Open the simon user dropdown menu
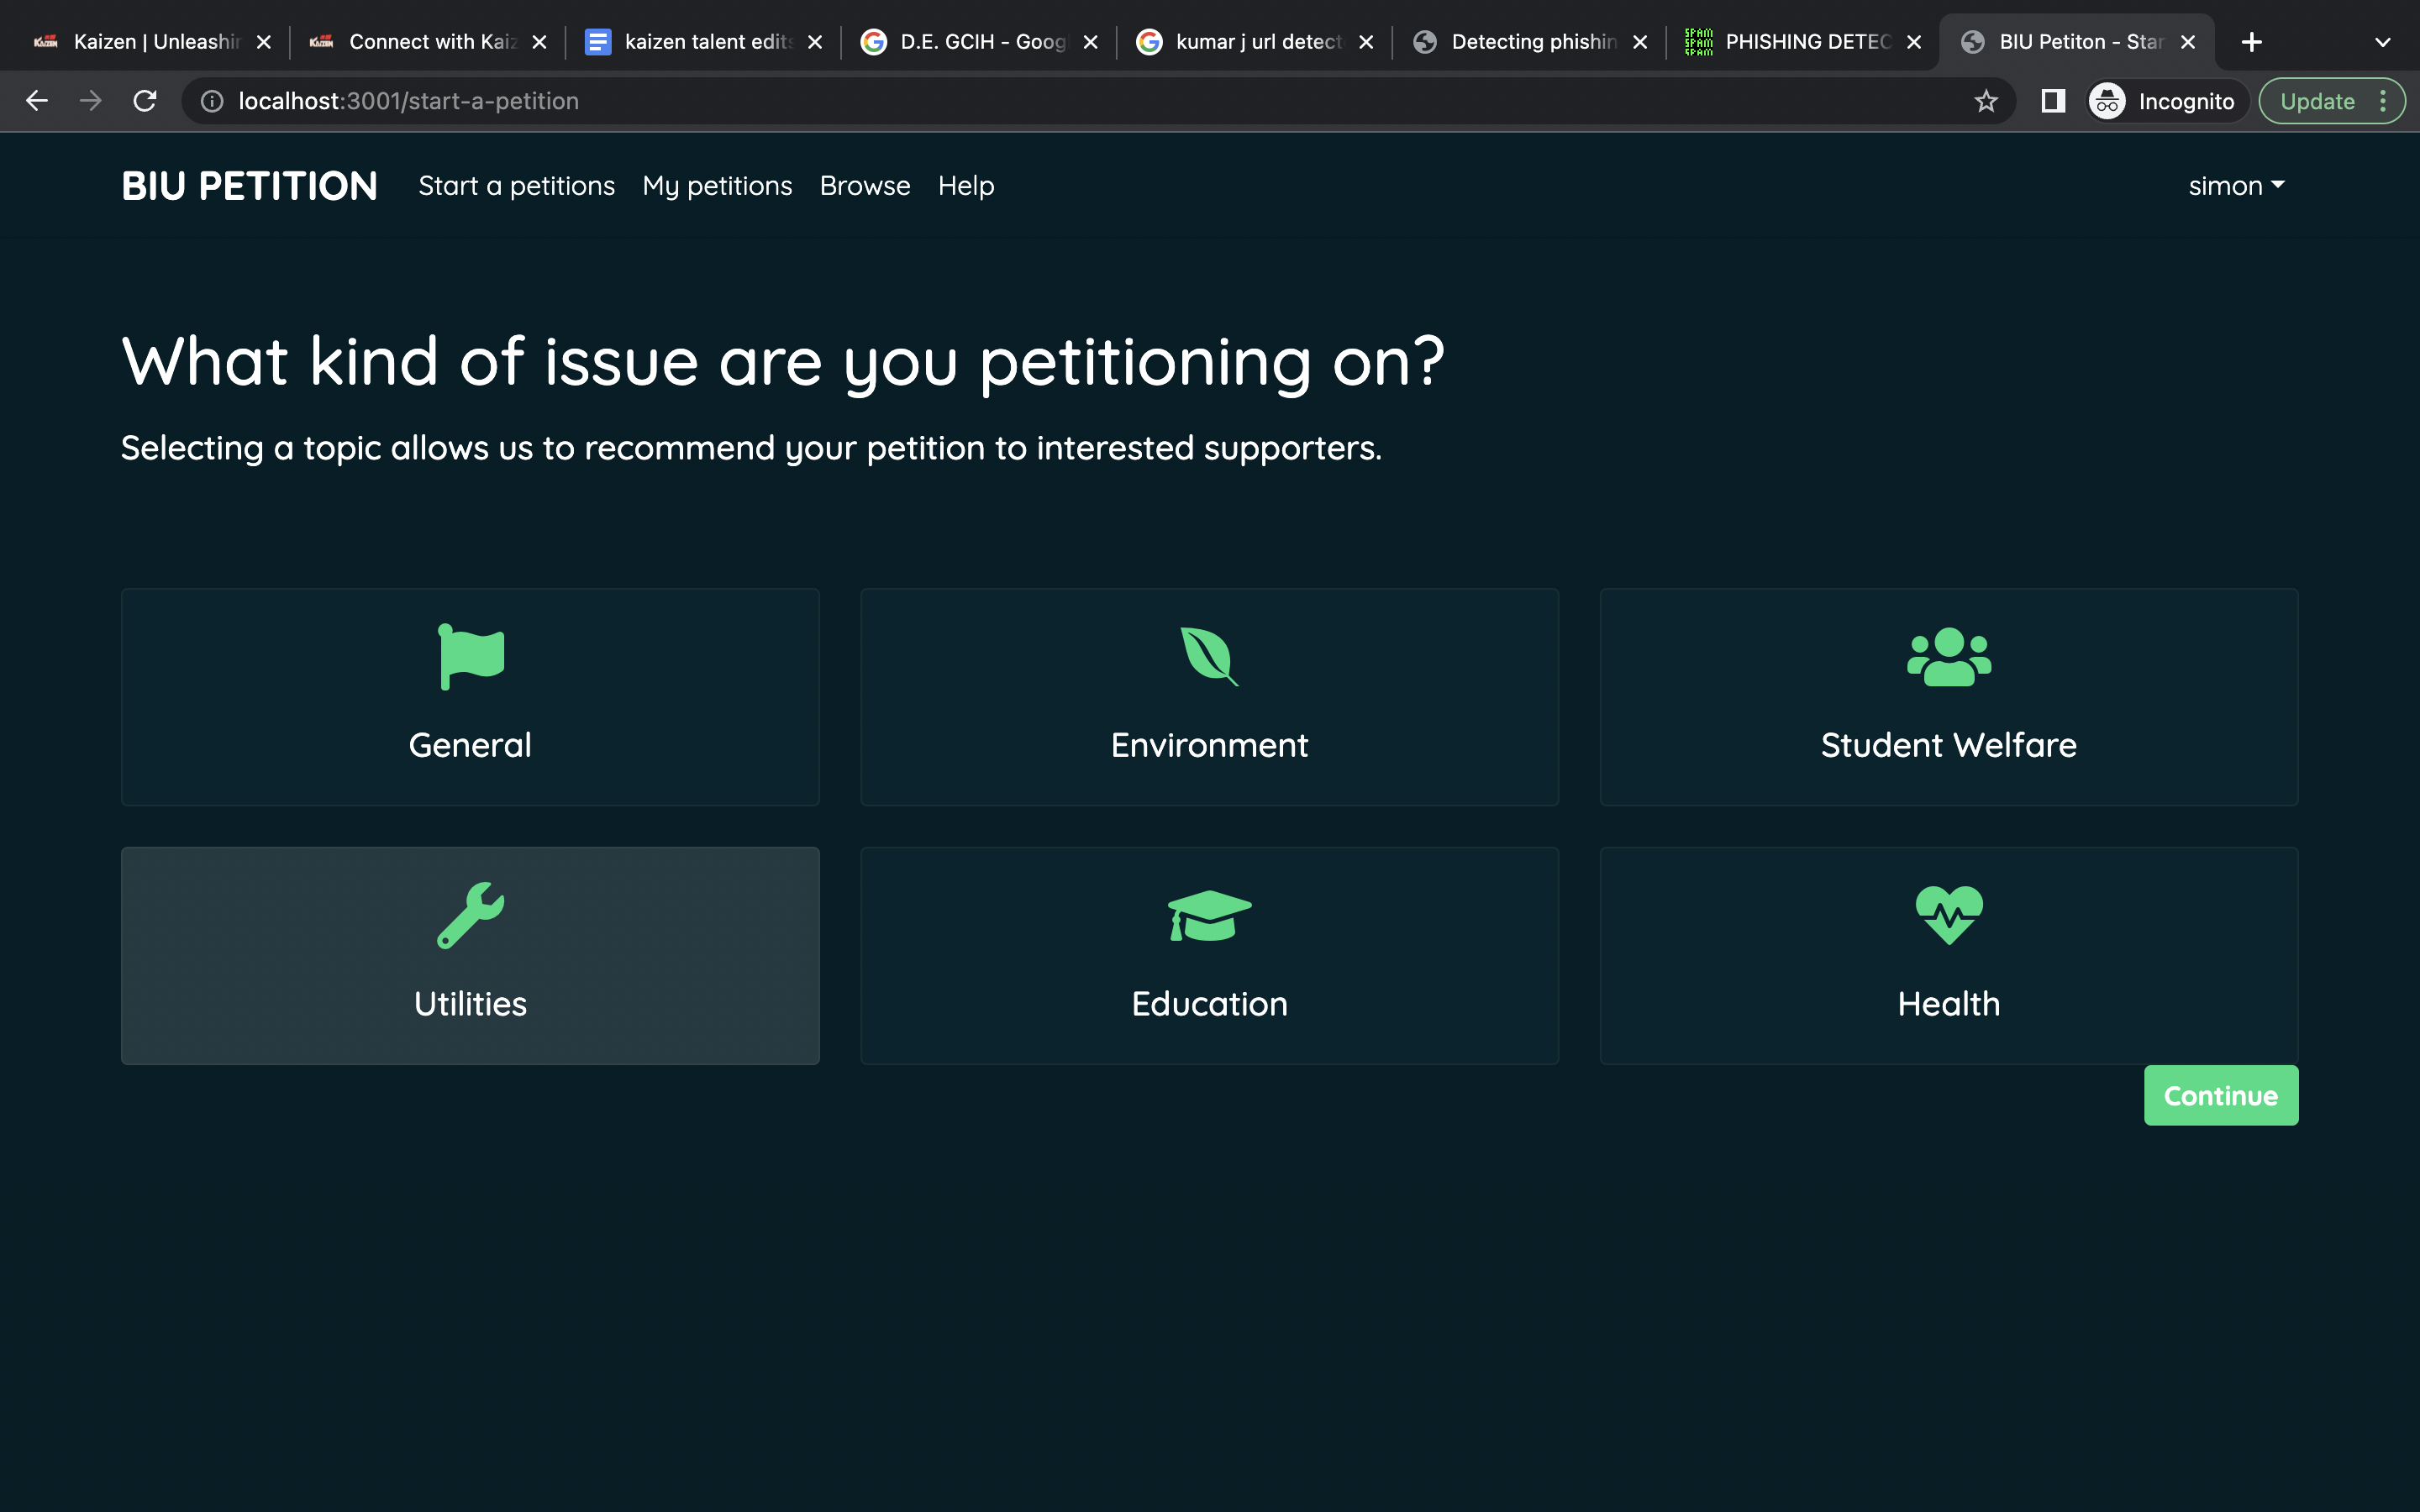This screenshot has width=2420, height=1512. pyautogui.click(x=2235, y=186)
